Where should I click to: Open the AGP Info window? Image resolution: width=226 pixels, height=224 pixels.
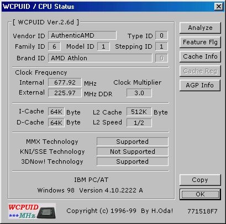(200, 85)
